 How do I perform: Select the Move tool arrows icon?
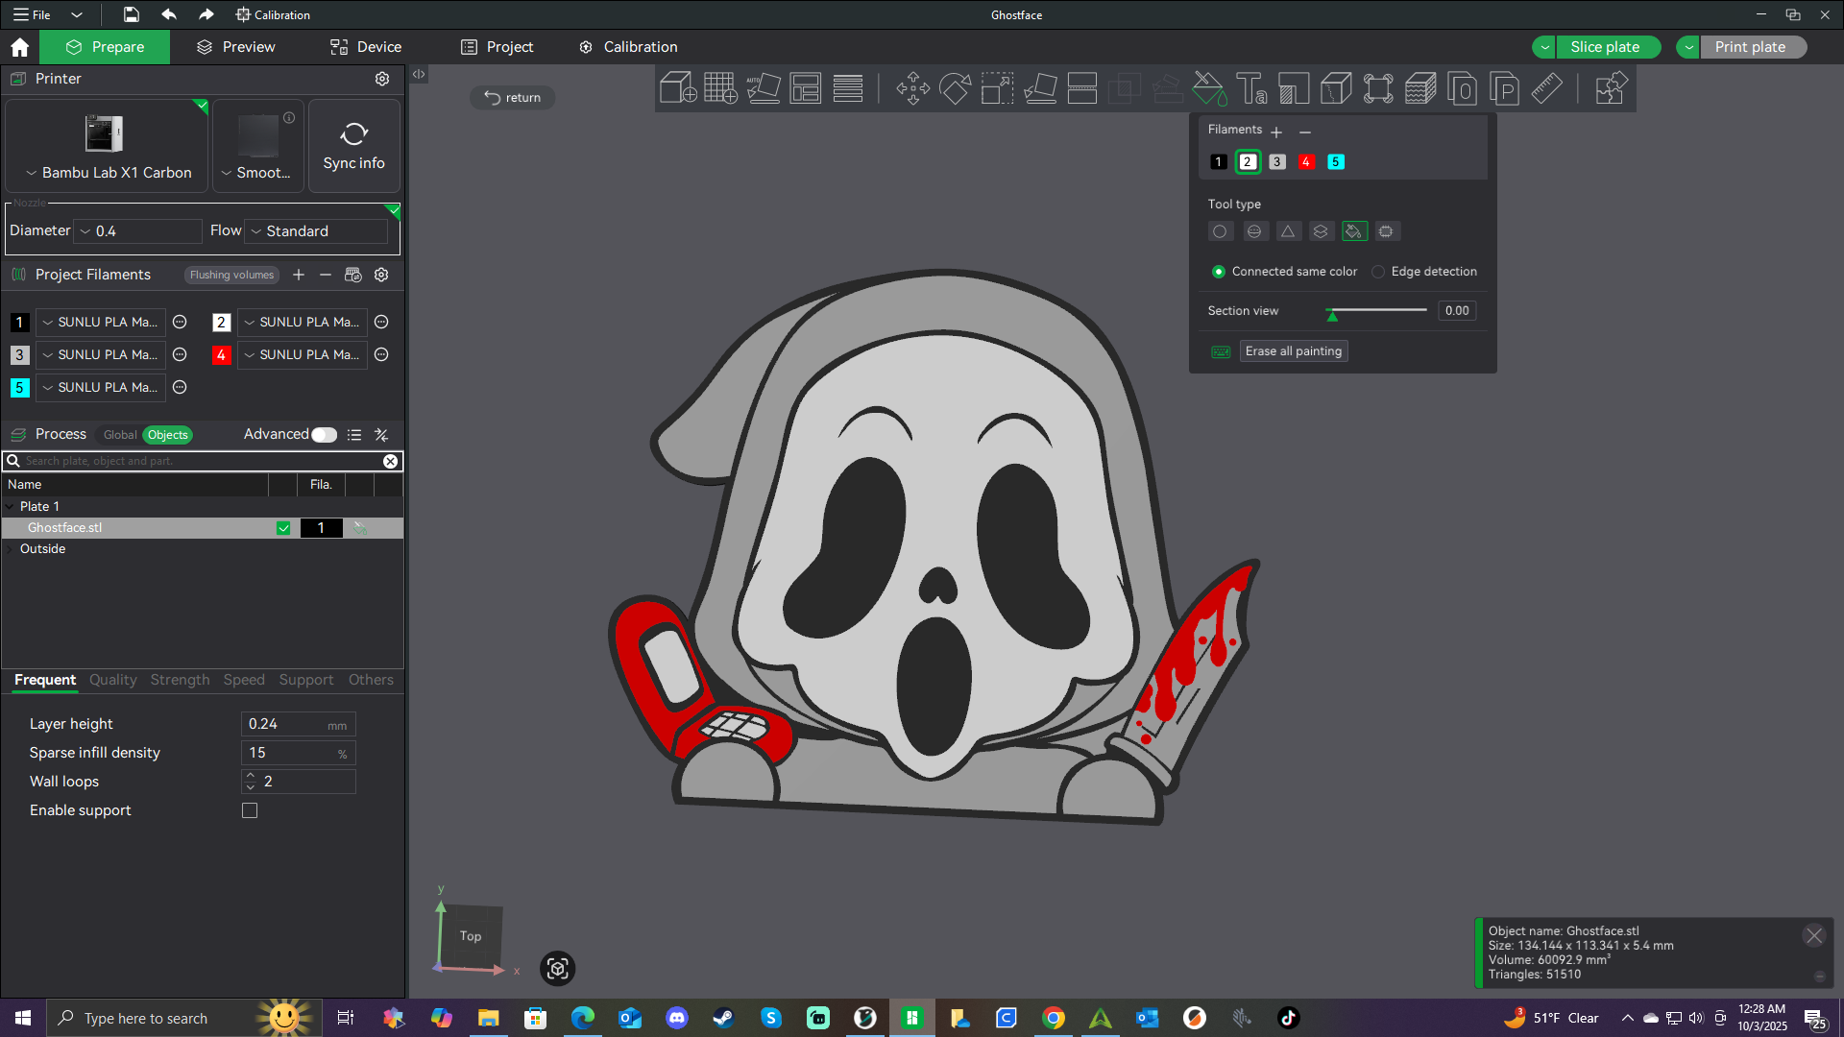click(x=912, y=88)
